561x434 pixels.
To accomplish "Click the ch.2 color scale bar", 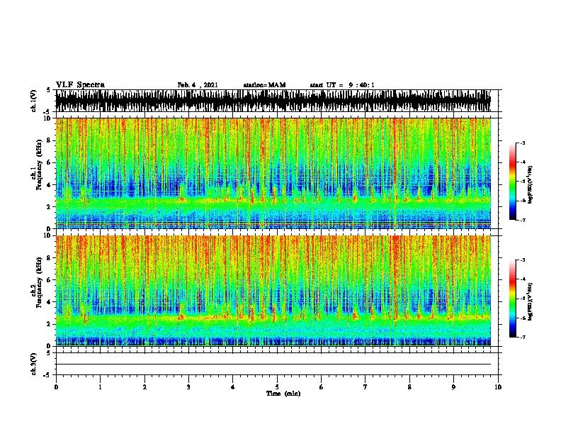I will (513, 299).
